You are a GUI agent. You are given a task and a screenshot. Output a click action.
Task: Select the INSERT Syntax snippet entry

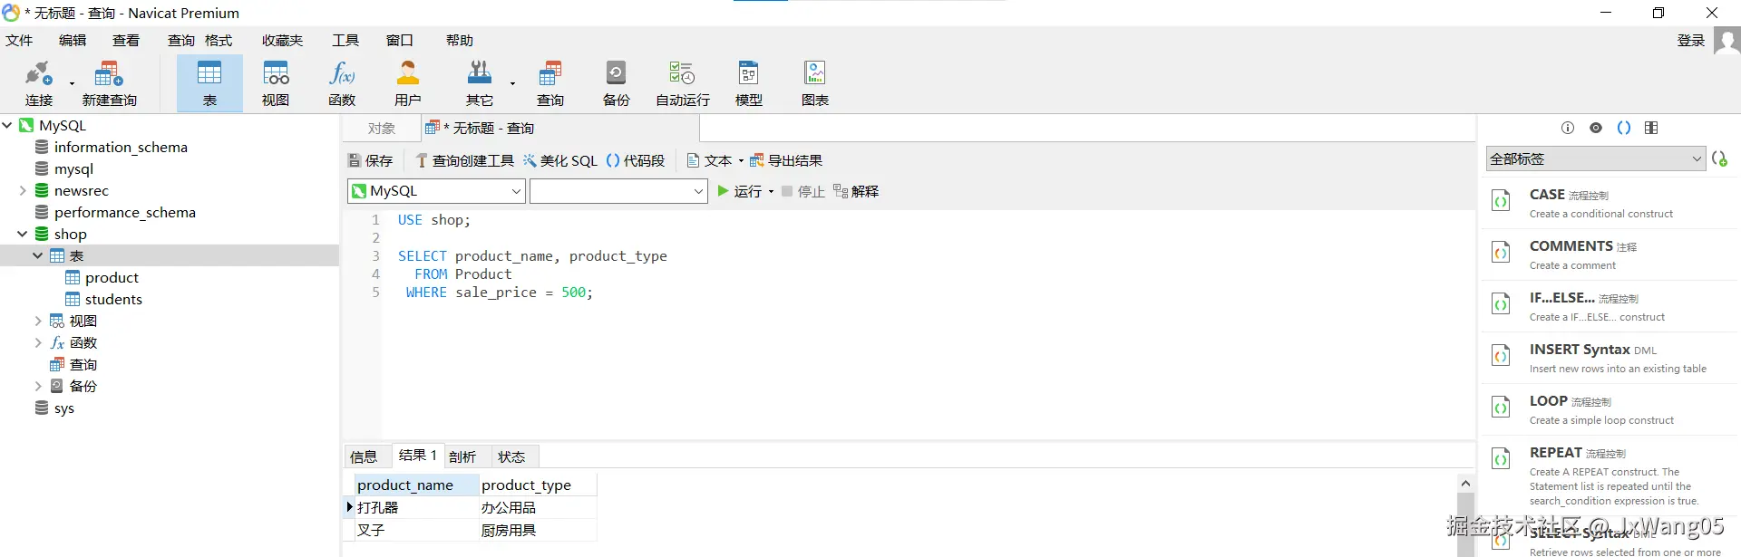coord(1609,357)
